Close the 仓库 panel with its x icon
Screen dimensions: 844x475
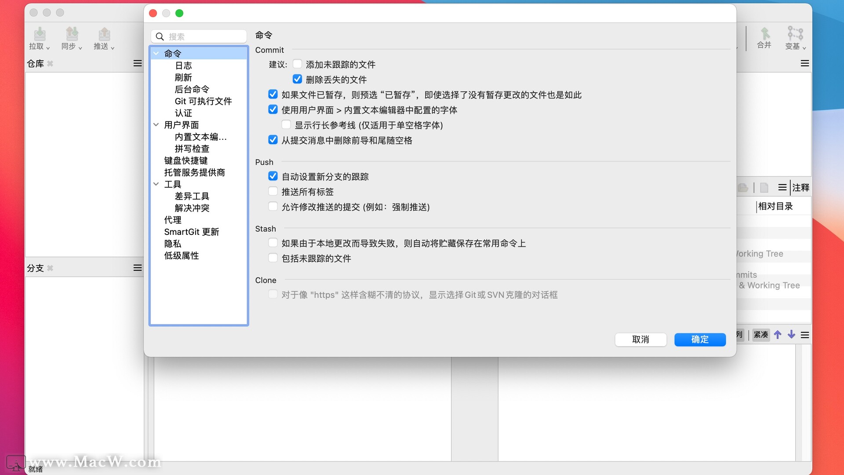point(50,64)
